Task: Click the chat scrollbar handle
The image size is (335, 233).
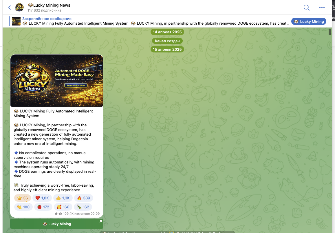Action: coord(330,32)
